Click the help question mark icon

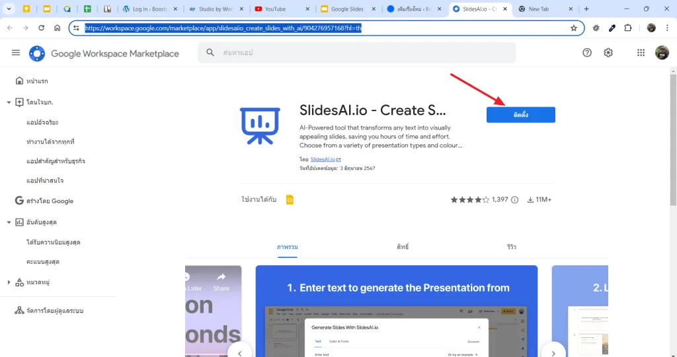tap(587, 53)
